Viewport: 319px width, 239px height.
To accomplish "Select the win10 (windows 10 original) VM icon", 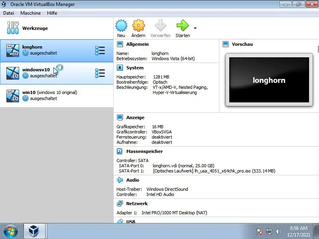I will [13, 96].
